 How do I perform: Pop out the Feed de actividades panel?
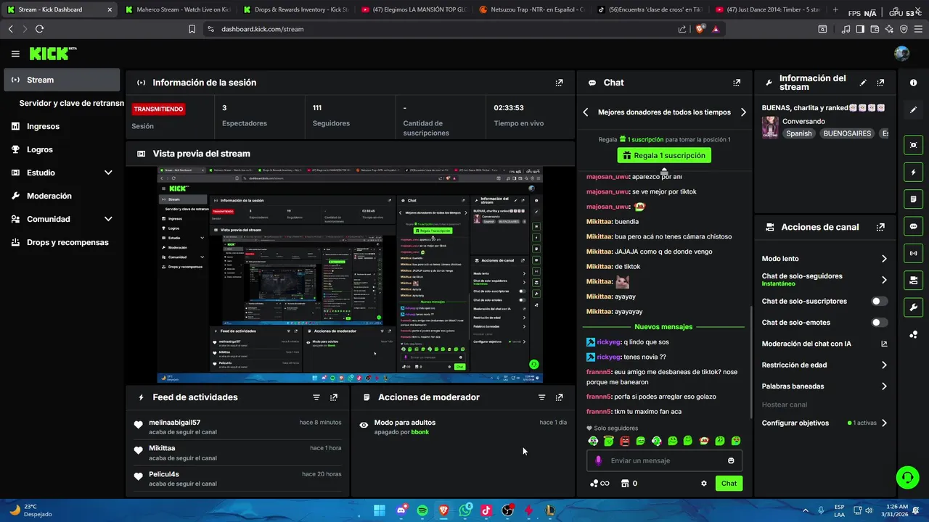coord(334,397)
